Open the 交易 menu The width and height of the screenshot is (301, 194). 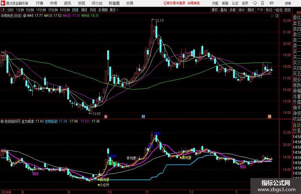(x=130, y=3)
